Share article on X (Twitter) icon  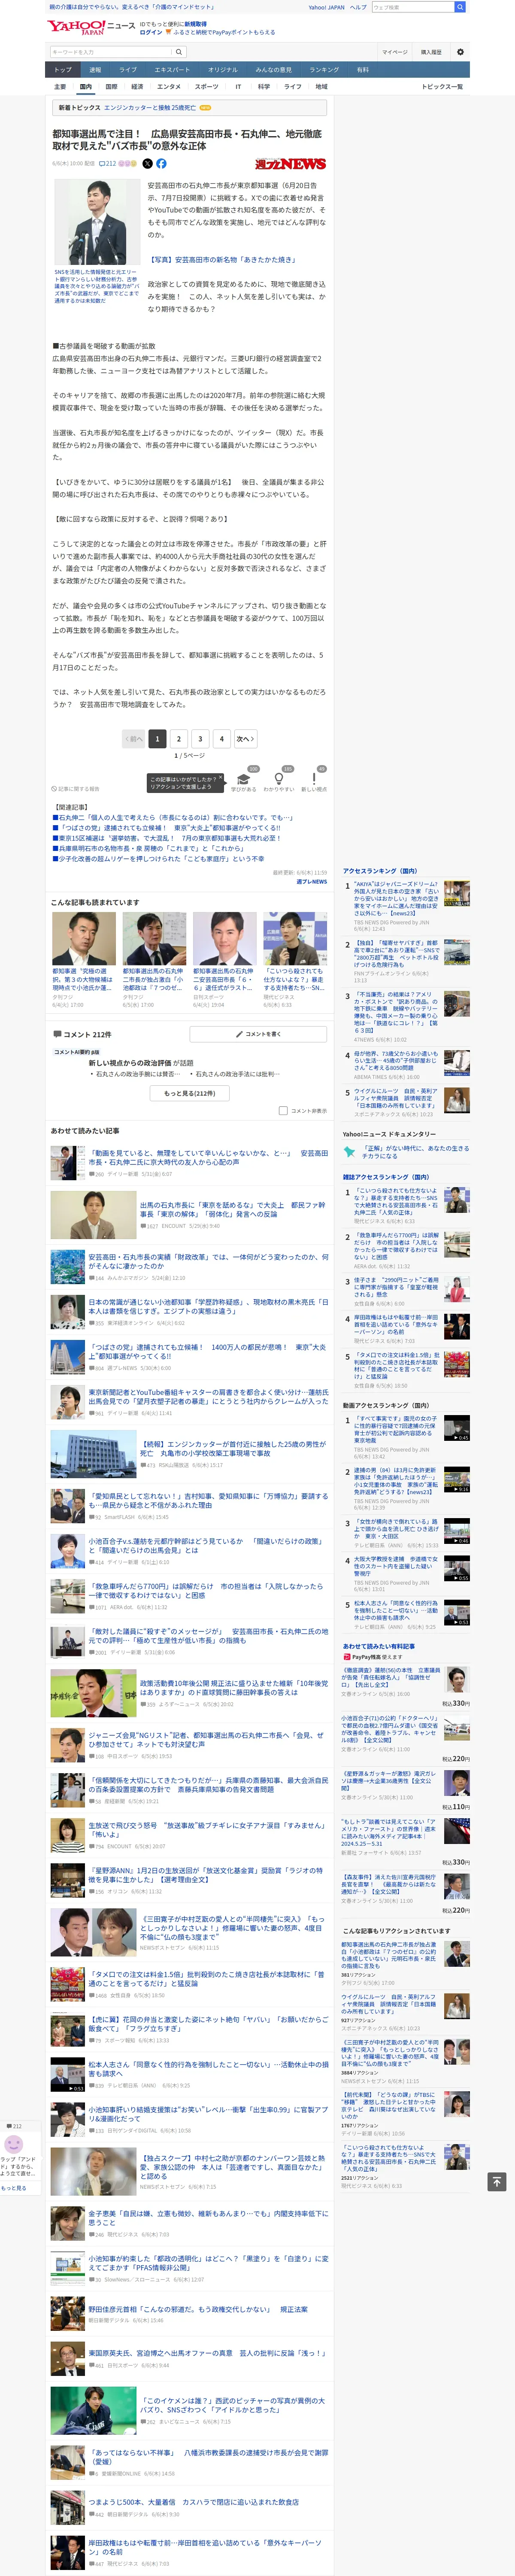click(148, 163)
